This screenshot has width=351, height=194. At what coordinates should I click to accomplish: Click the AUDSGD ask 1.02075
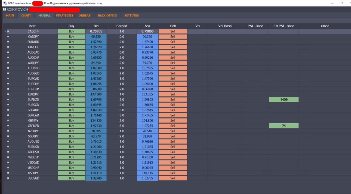click(x=147, y=73)
